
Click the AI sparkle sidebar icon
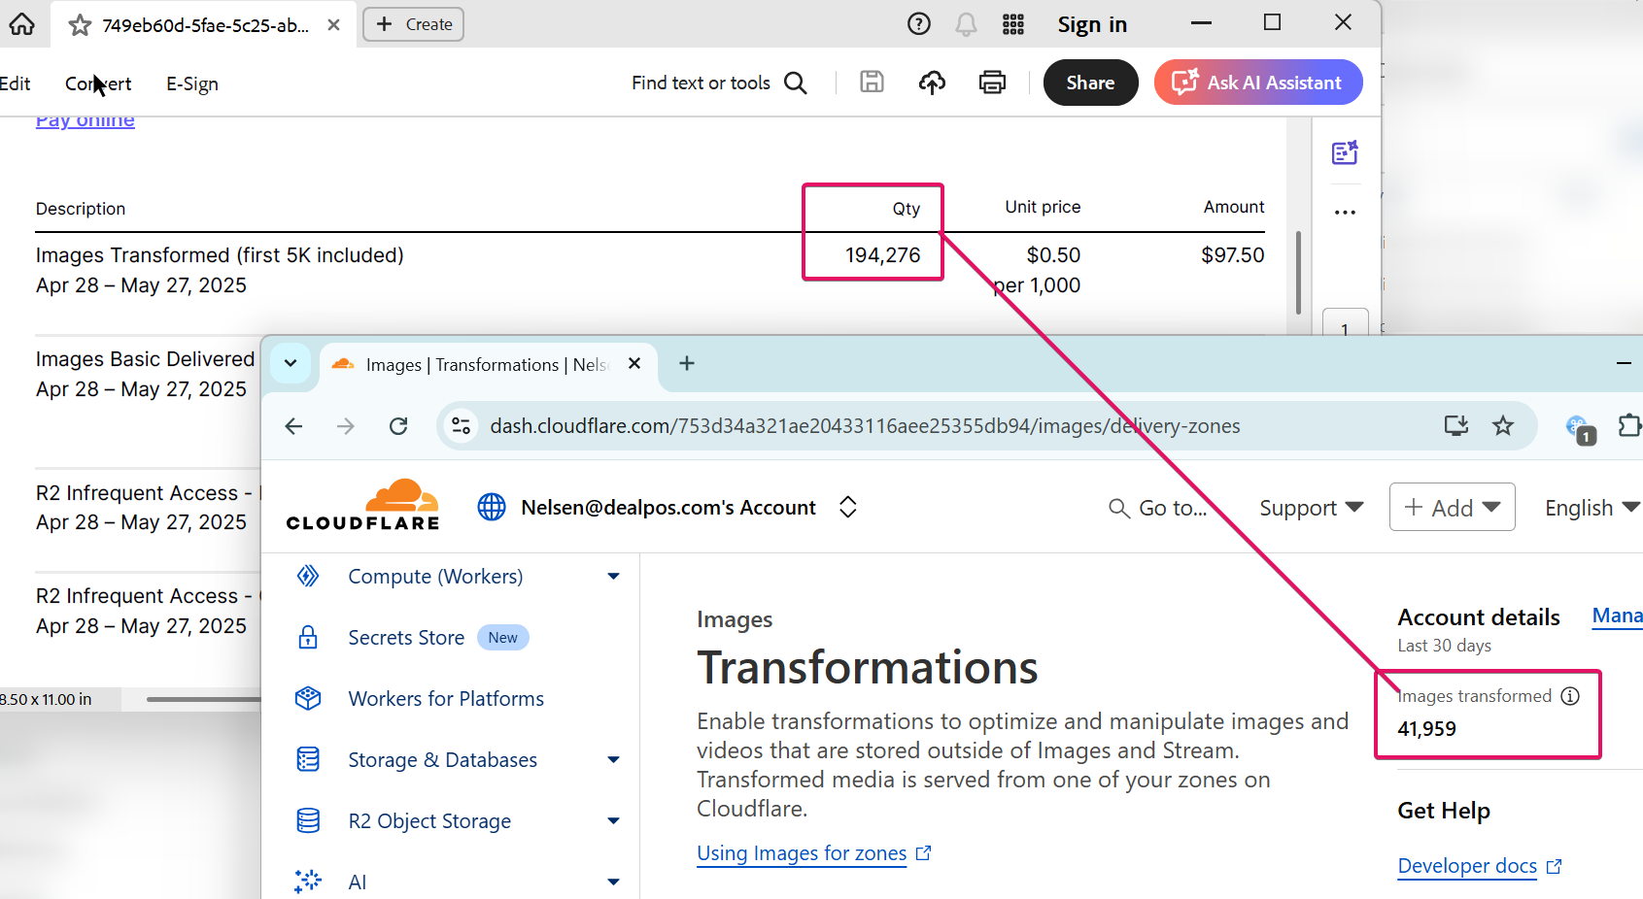pos(308,881)
